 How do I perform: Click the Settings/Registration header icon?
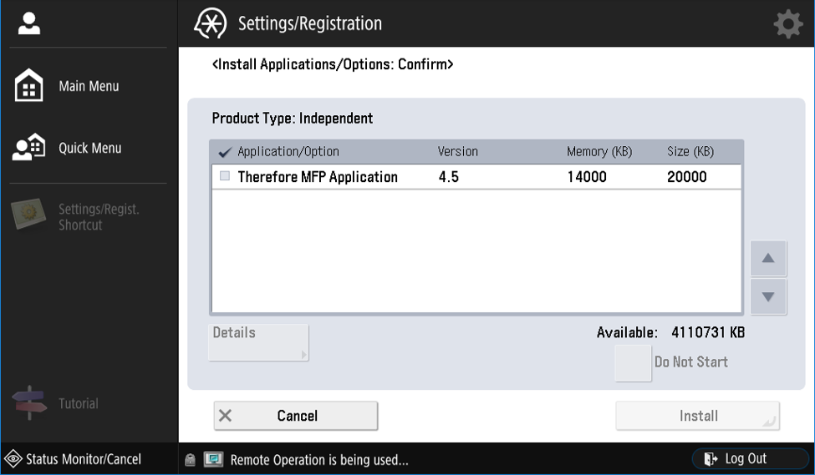pyautogui.click(x=211, y=23)
